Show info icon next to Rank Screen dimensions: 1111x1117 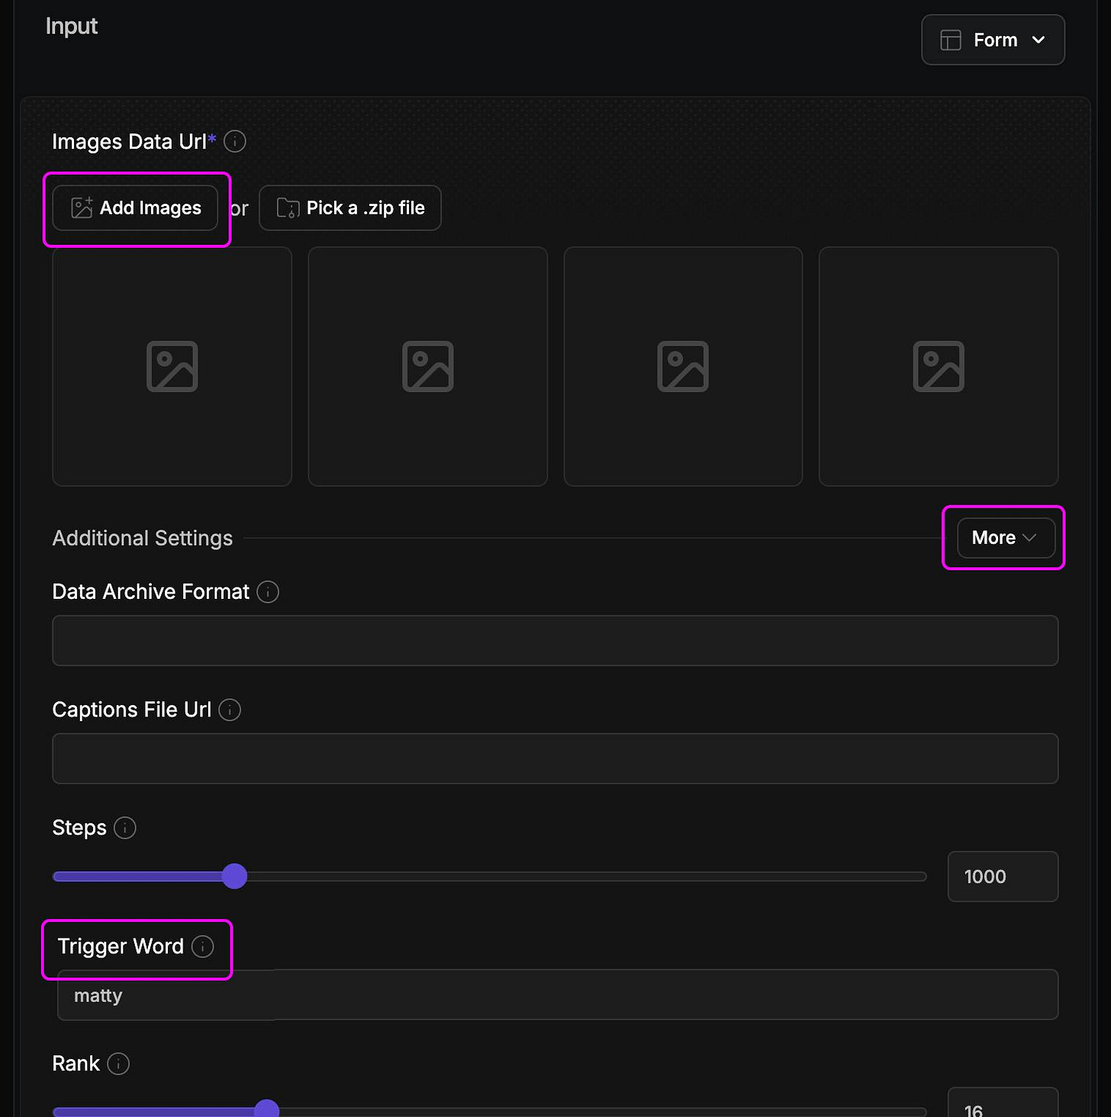click(x=118, y=1064)
